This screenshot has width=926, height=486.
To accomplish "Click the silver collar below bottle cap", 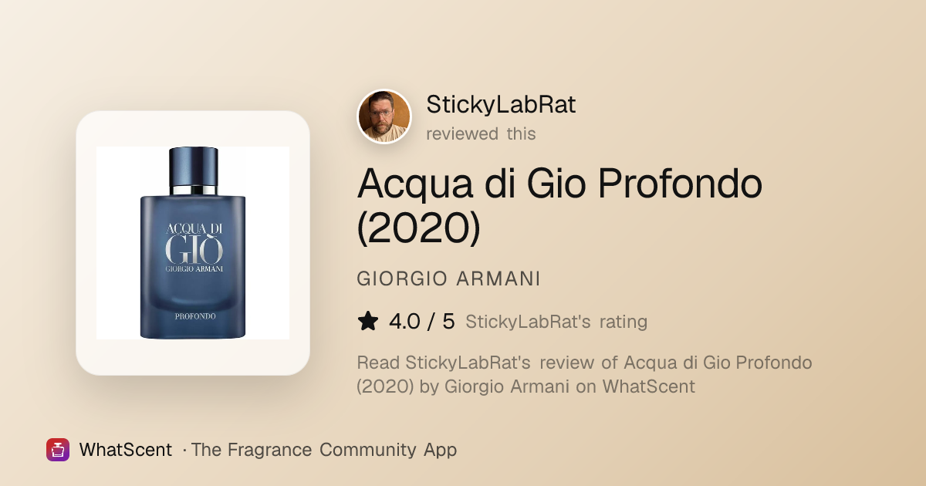I will [x=193, y=189].
